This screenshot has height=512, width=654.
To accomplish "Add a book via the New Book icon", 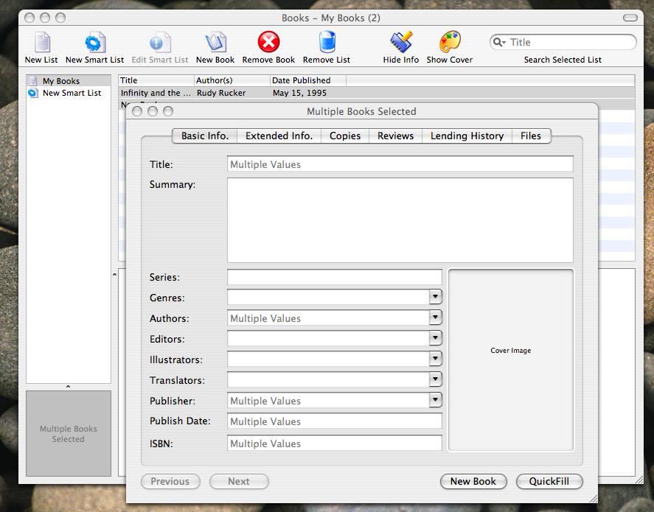I will tap(215, 46).
